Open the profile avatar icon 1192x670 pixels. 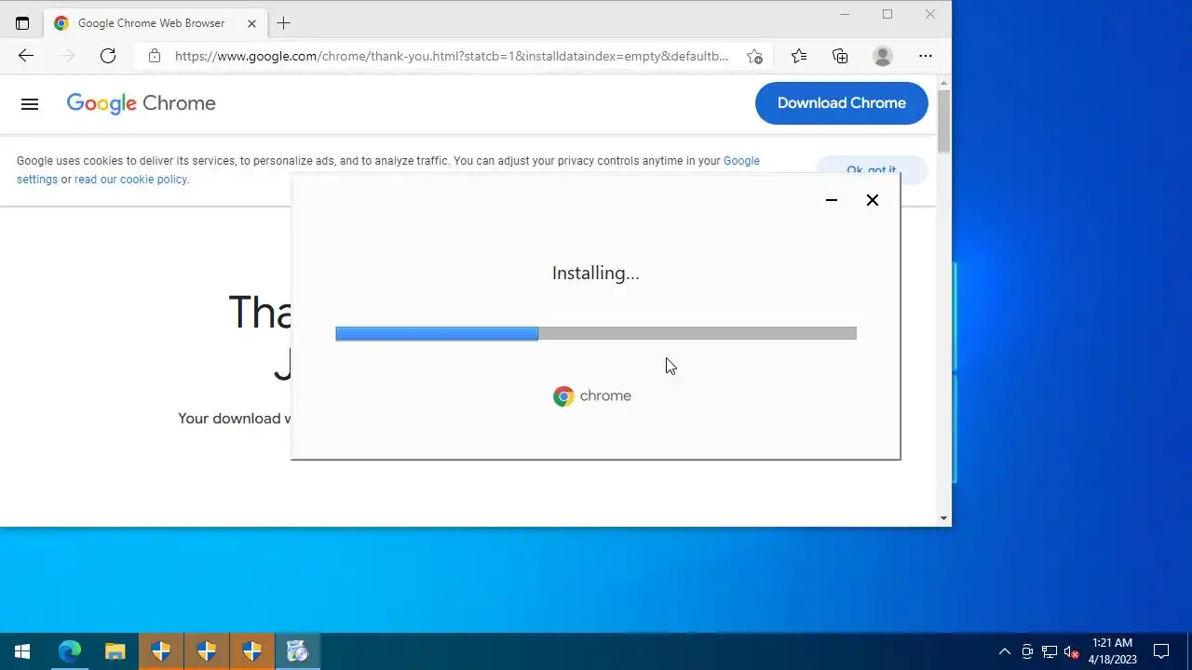(883, 56)
